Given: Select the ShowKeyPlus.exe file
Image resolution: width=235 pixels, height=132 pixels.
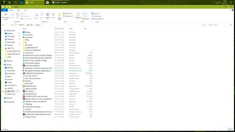Looking at the screenshot, I should click(30, 94).
